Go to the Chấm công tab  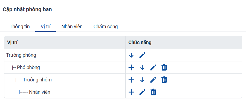106,27
